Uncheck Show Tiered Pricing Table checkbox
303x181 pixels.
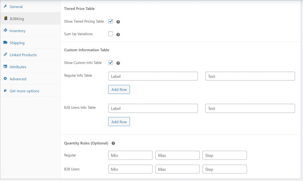pos(111,21)
